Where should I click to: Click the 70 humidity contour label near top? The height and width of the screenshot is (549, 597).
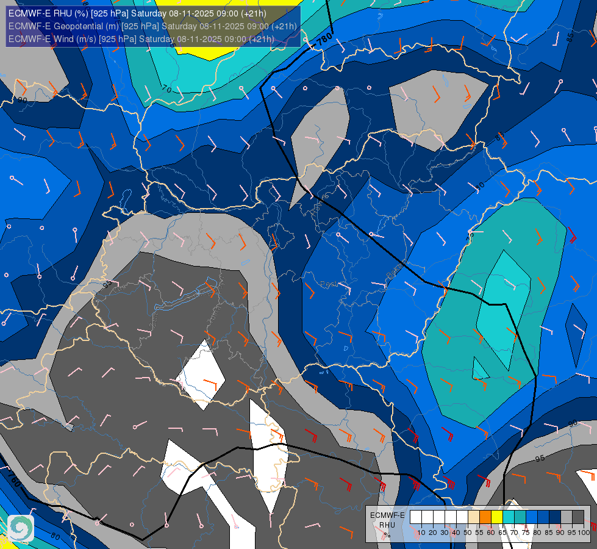166,88
